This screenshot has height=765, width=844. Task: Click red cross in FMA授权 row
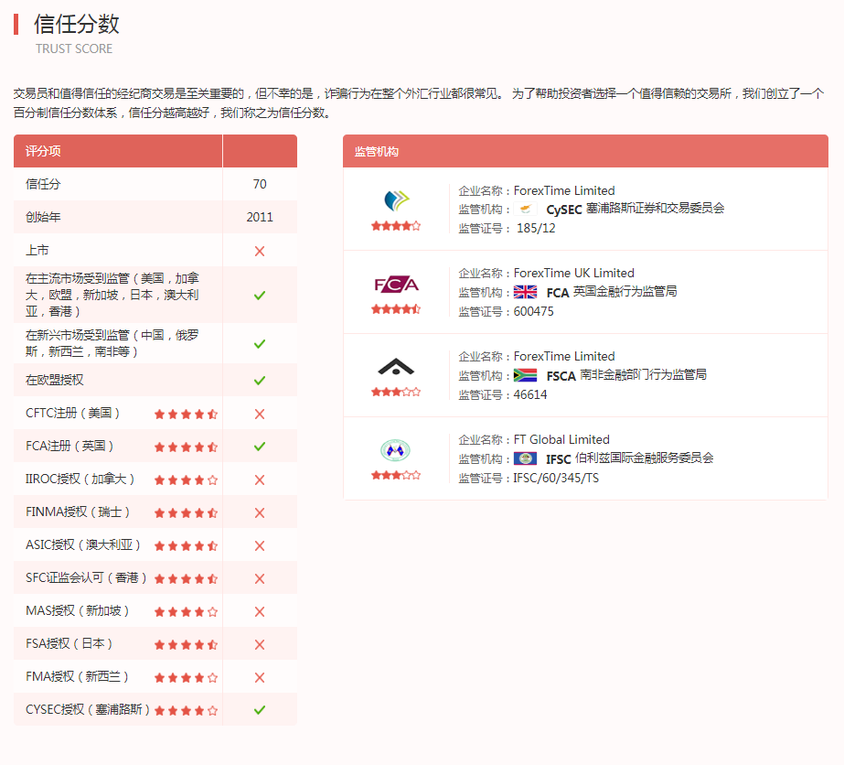(x=260, y=678)
